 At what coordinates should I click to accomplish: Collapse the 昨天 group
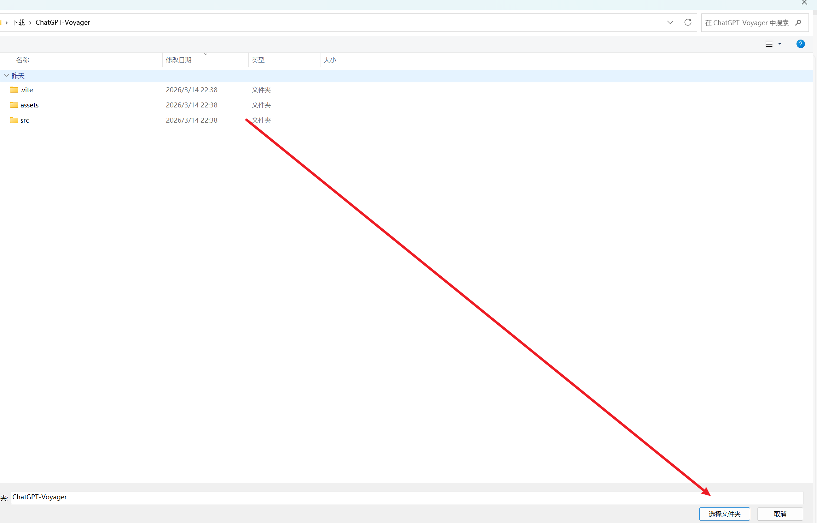coord(6,76)
